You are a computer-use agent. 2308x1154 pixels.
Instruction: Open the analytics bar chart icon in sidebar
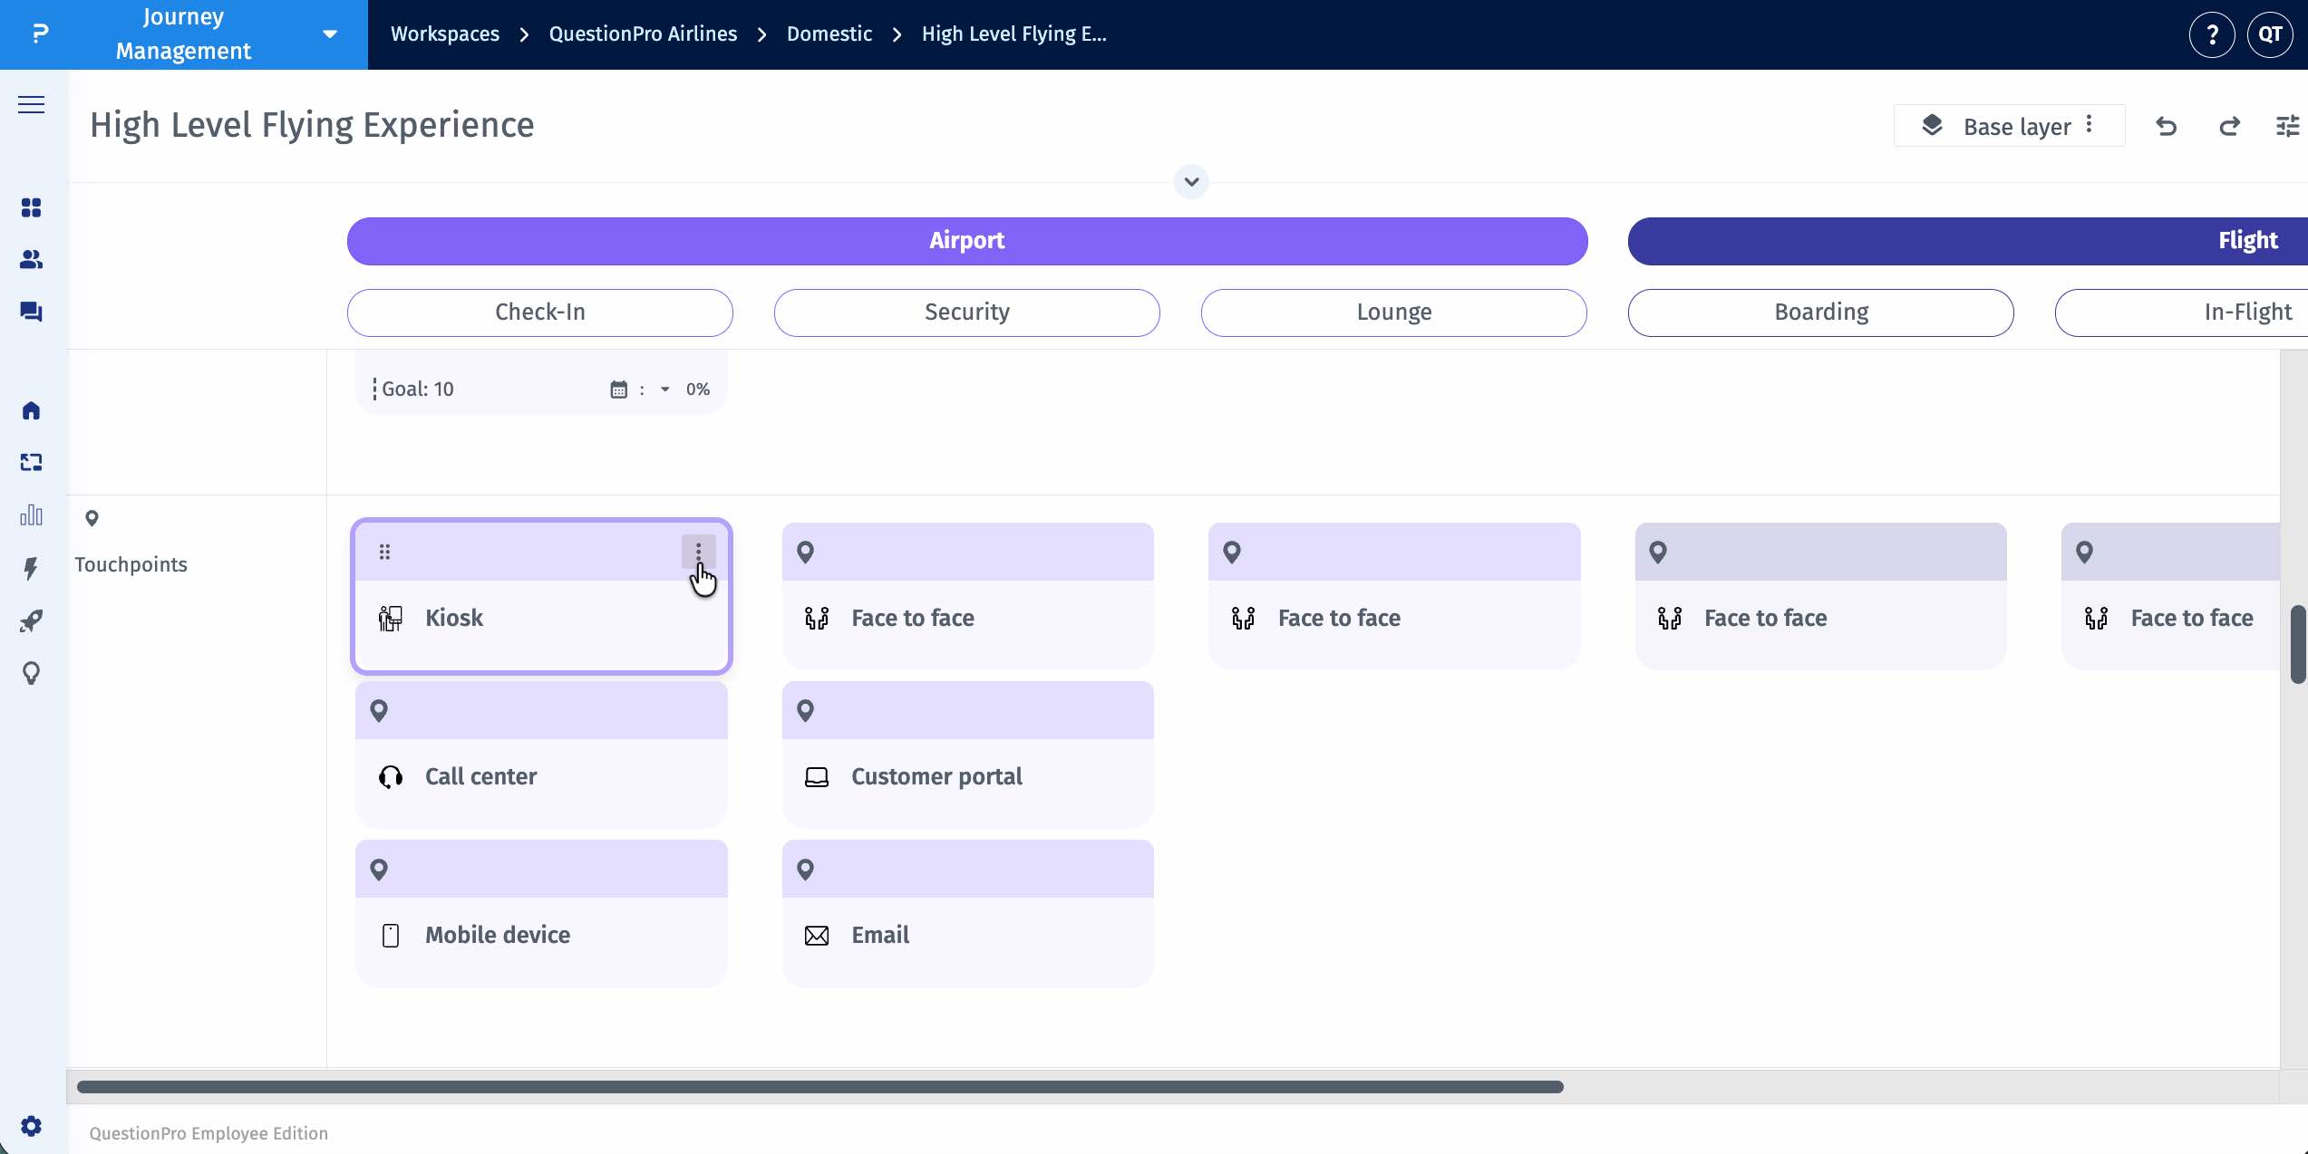(x=31, y=514)
